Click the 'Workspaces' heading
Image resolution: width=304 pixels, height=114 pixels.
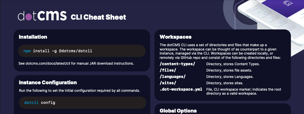click(175, 37)
